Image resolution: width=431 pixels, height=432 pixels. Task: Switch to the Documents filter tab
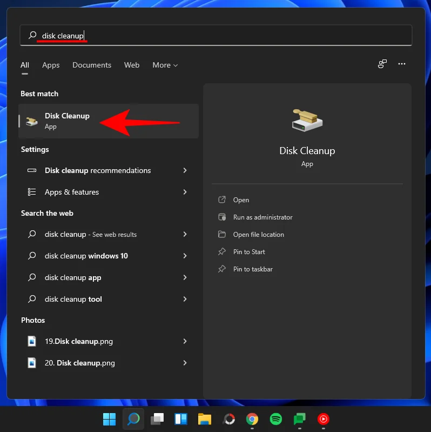[92, 65]
